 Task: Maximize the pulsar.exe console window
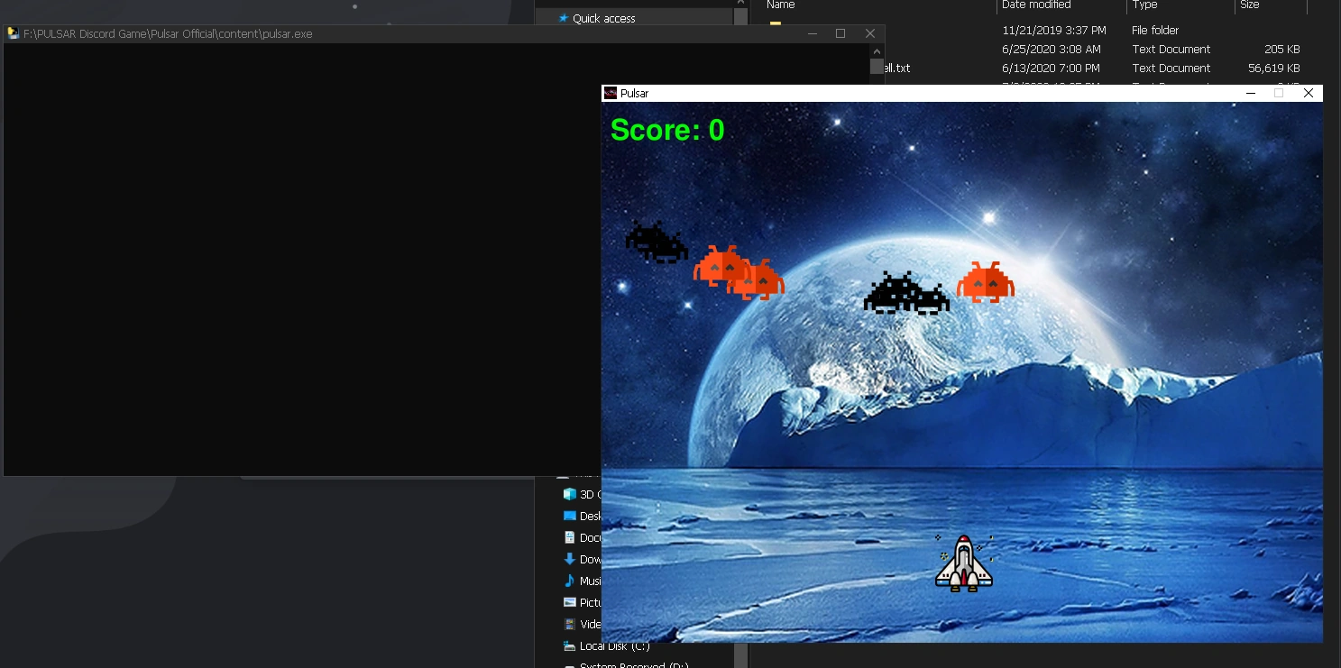point(840,33)
